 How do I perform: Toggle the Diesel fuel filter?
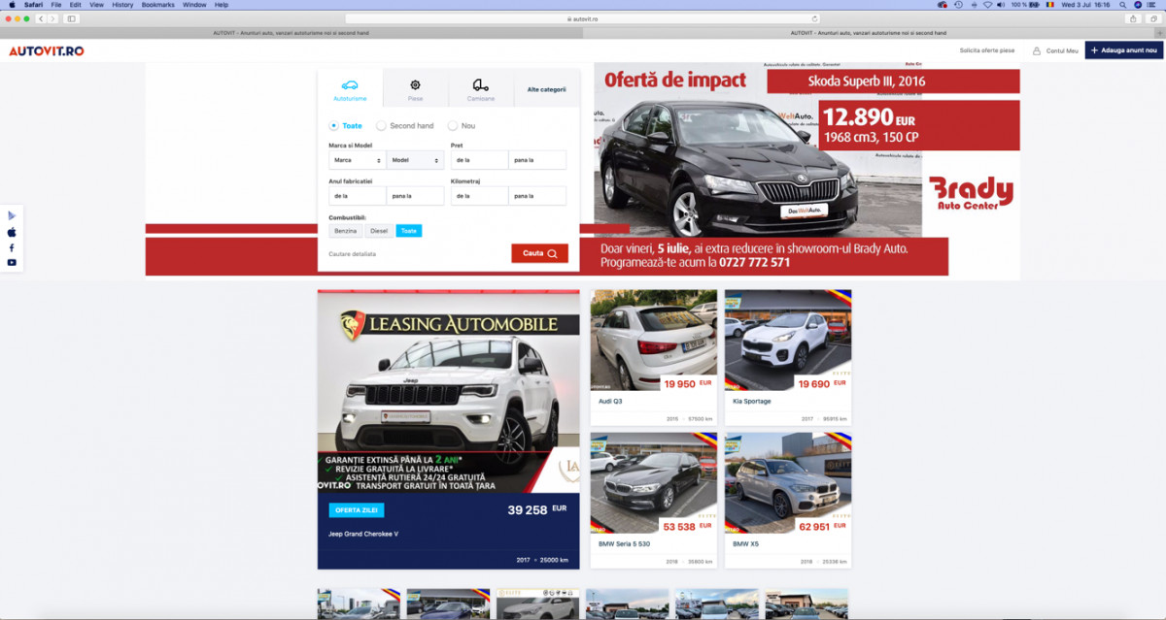click(x=379, y=231)
